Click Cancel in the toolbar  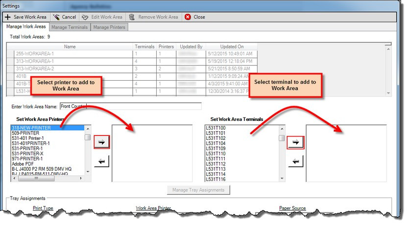tap(69, 17)
